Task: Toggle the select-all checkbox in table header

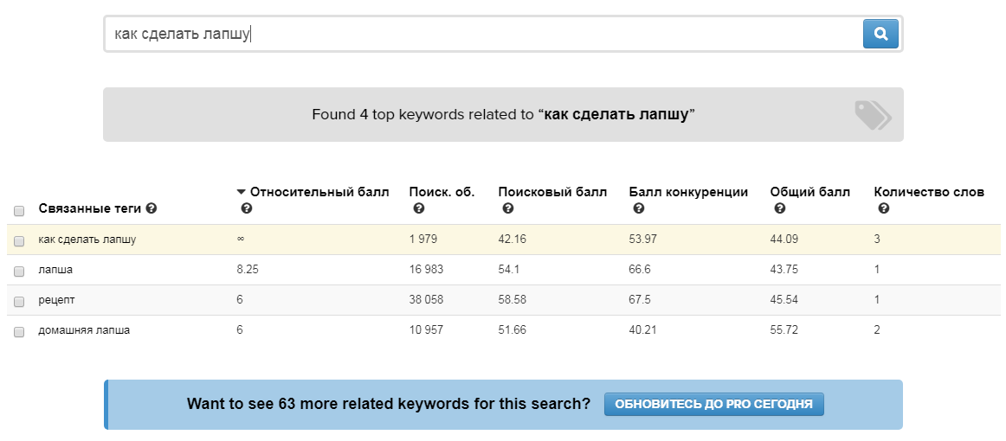Action: click(19, 211)
